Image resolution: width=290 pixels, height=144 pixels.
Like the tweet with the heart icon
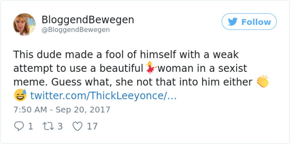click(77, 127)
